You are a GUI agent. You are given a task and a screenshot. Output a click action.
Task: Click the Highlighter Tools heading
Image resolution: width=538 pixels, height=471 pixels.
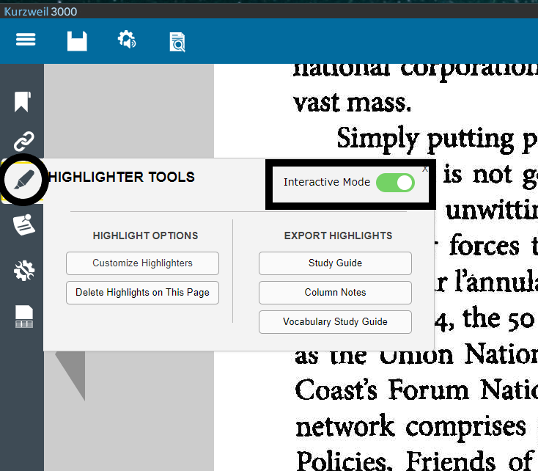pos(122,178)
